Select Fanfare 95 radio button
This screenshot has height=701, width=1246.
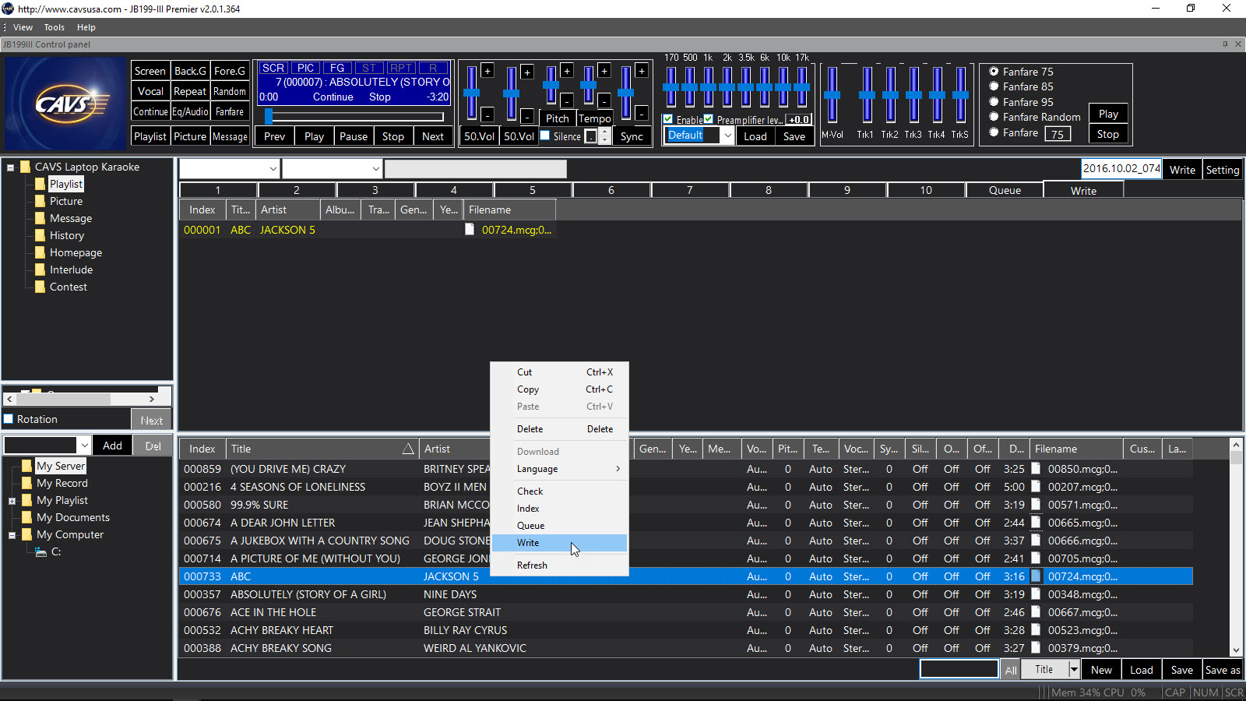[x=994, y=101]
